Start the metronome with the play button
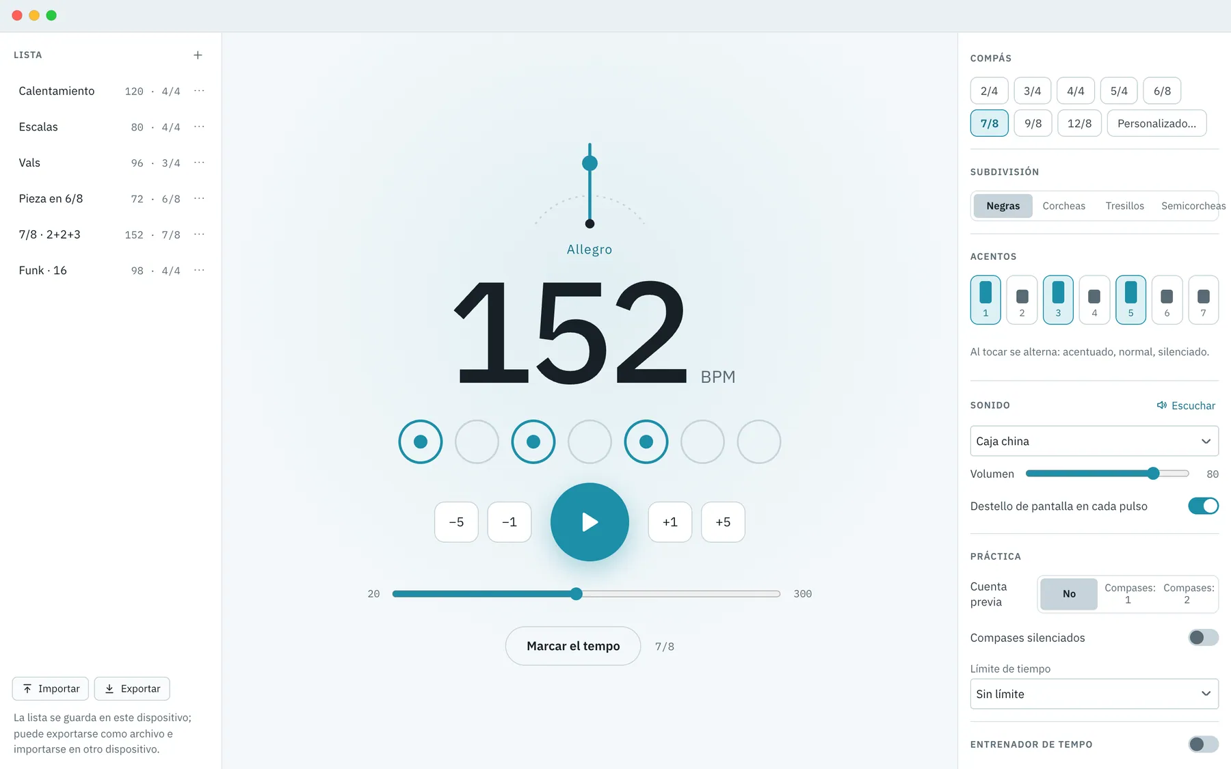Viewport: 1231px width, 769px height. [x=590, y=522]
